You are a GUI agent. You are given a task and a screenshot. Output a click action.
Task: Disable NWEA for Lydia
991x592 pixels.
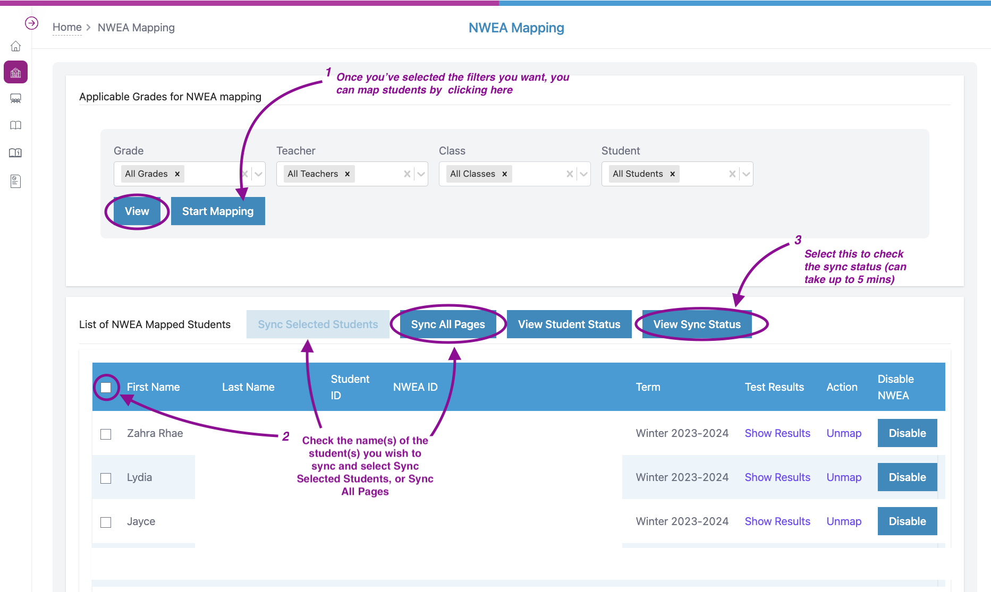(x=907, y=477)
